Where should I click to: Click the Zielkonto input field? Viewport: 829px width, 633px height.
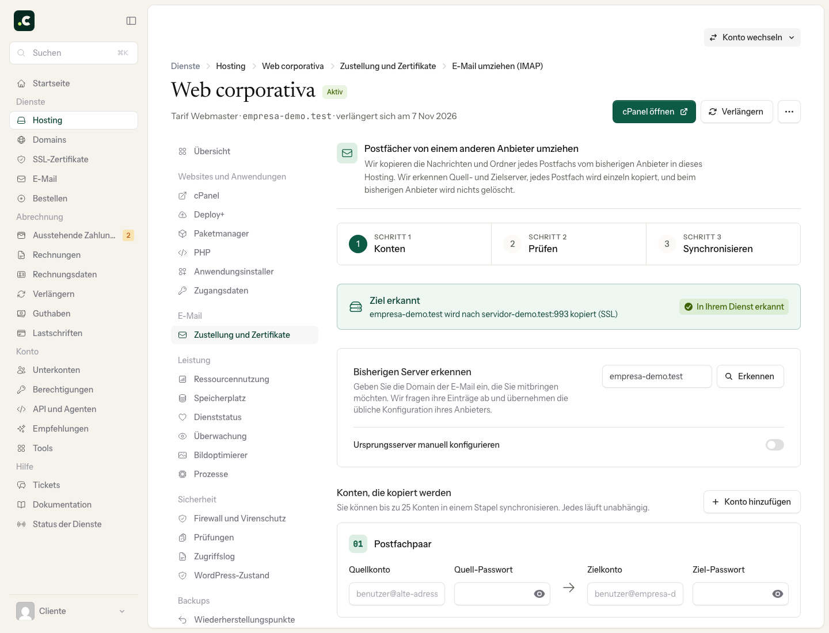[x=635, y=594]
